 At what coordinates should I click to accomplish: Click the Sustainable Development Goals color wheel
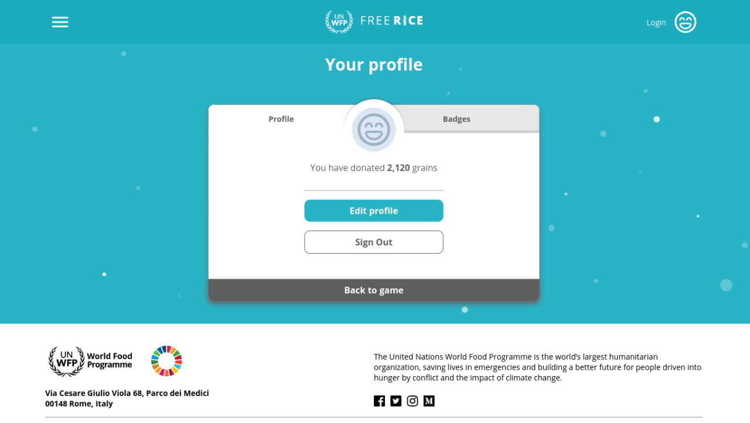pyautogui.click(x=167, y=361)
